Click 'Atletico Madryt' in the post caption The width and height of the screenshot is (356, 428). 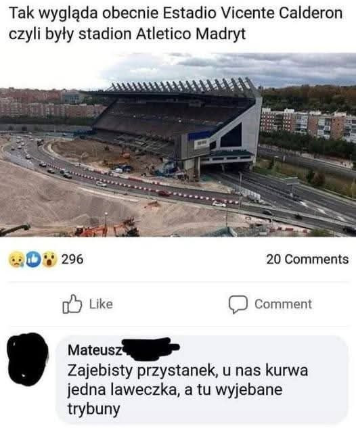click(x=191, y=34)
